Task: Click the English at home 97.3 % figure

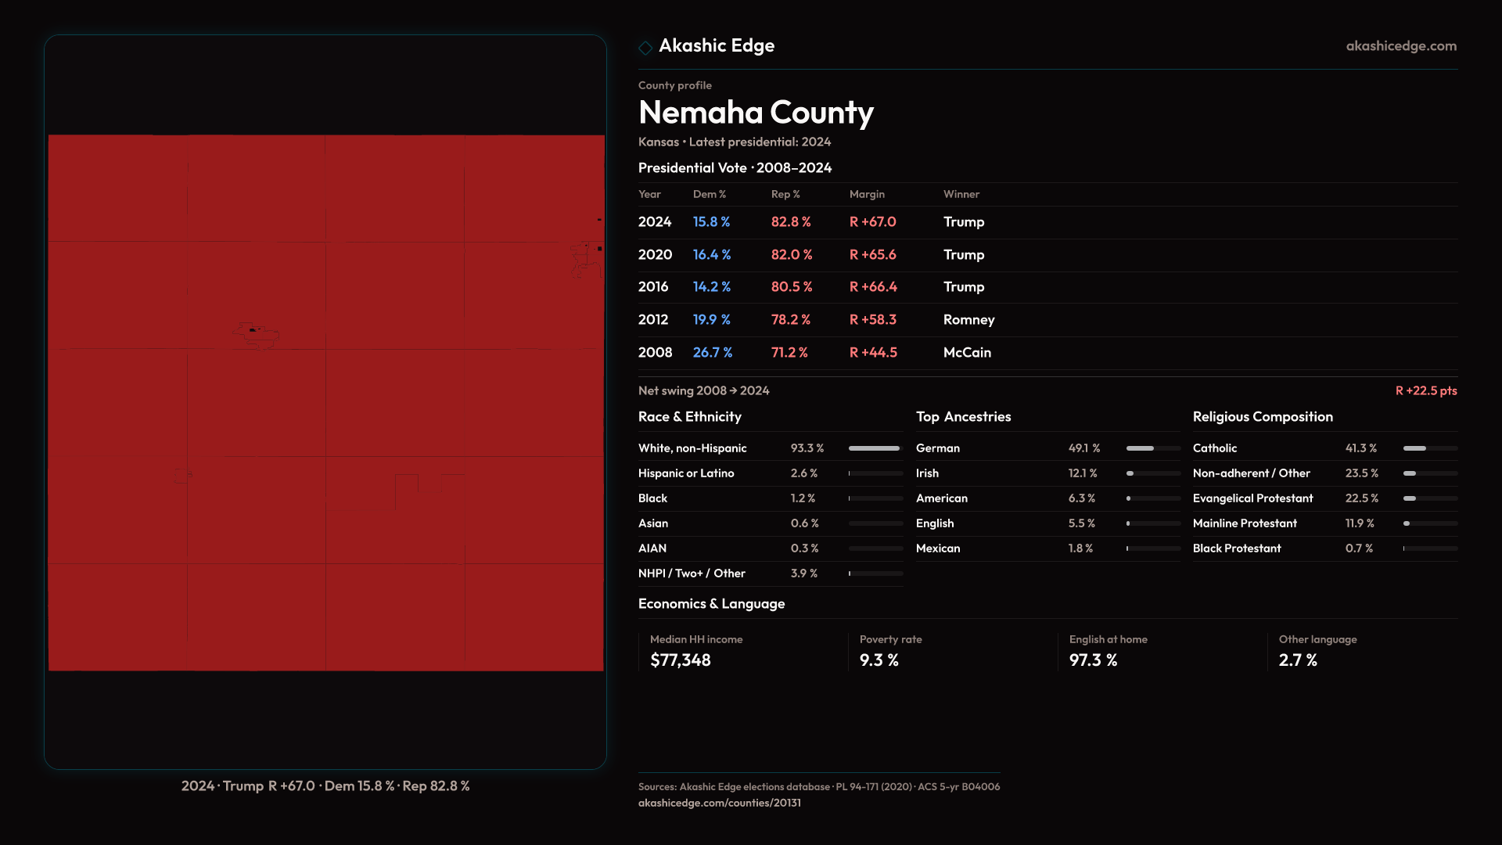Action: click(x=1093, y=660)
